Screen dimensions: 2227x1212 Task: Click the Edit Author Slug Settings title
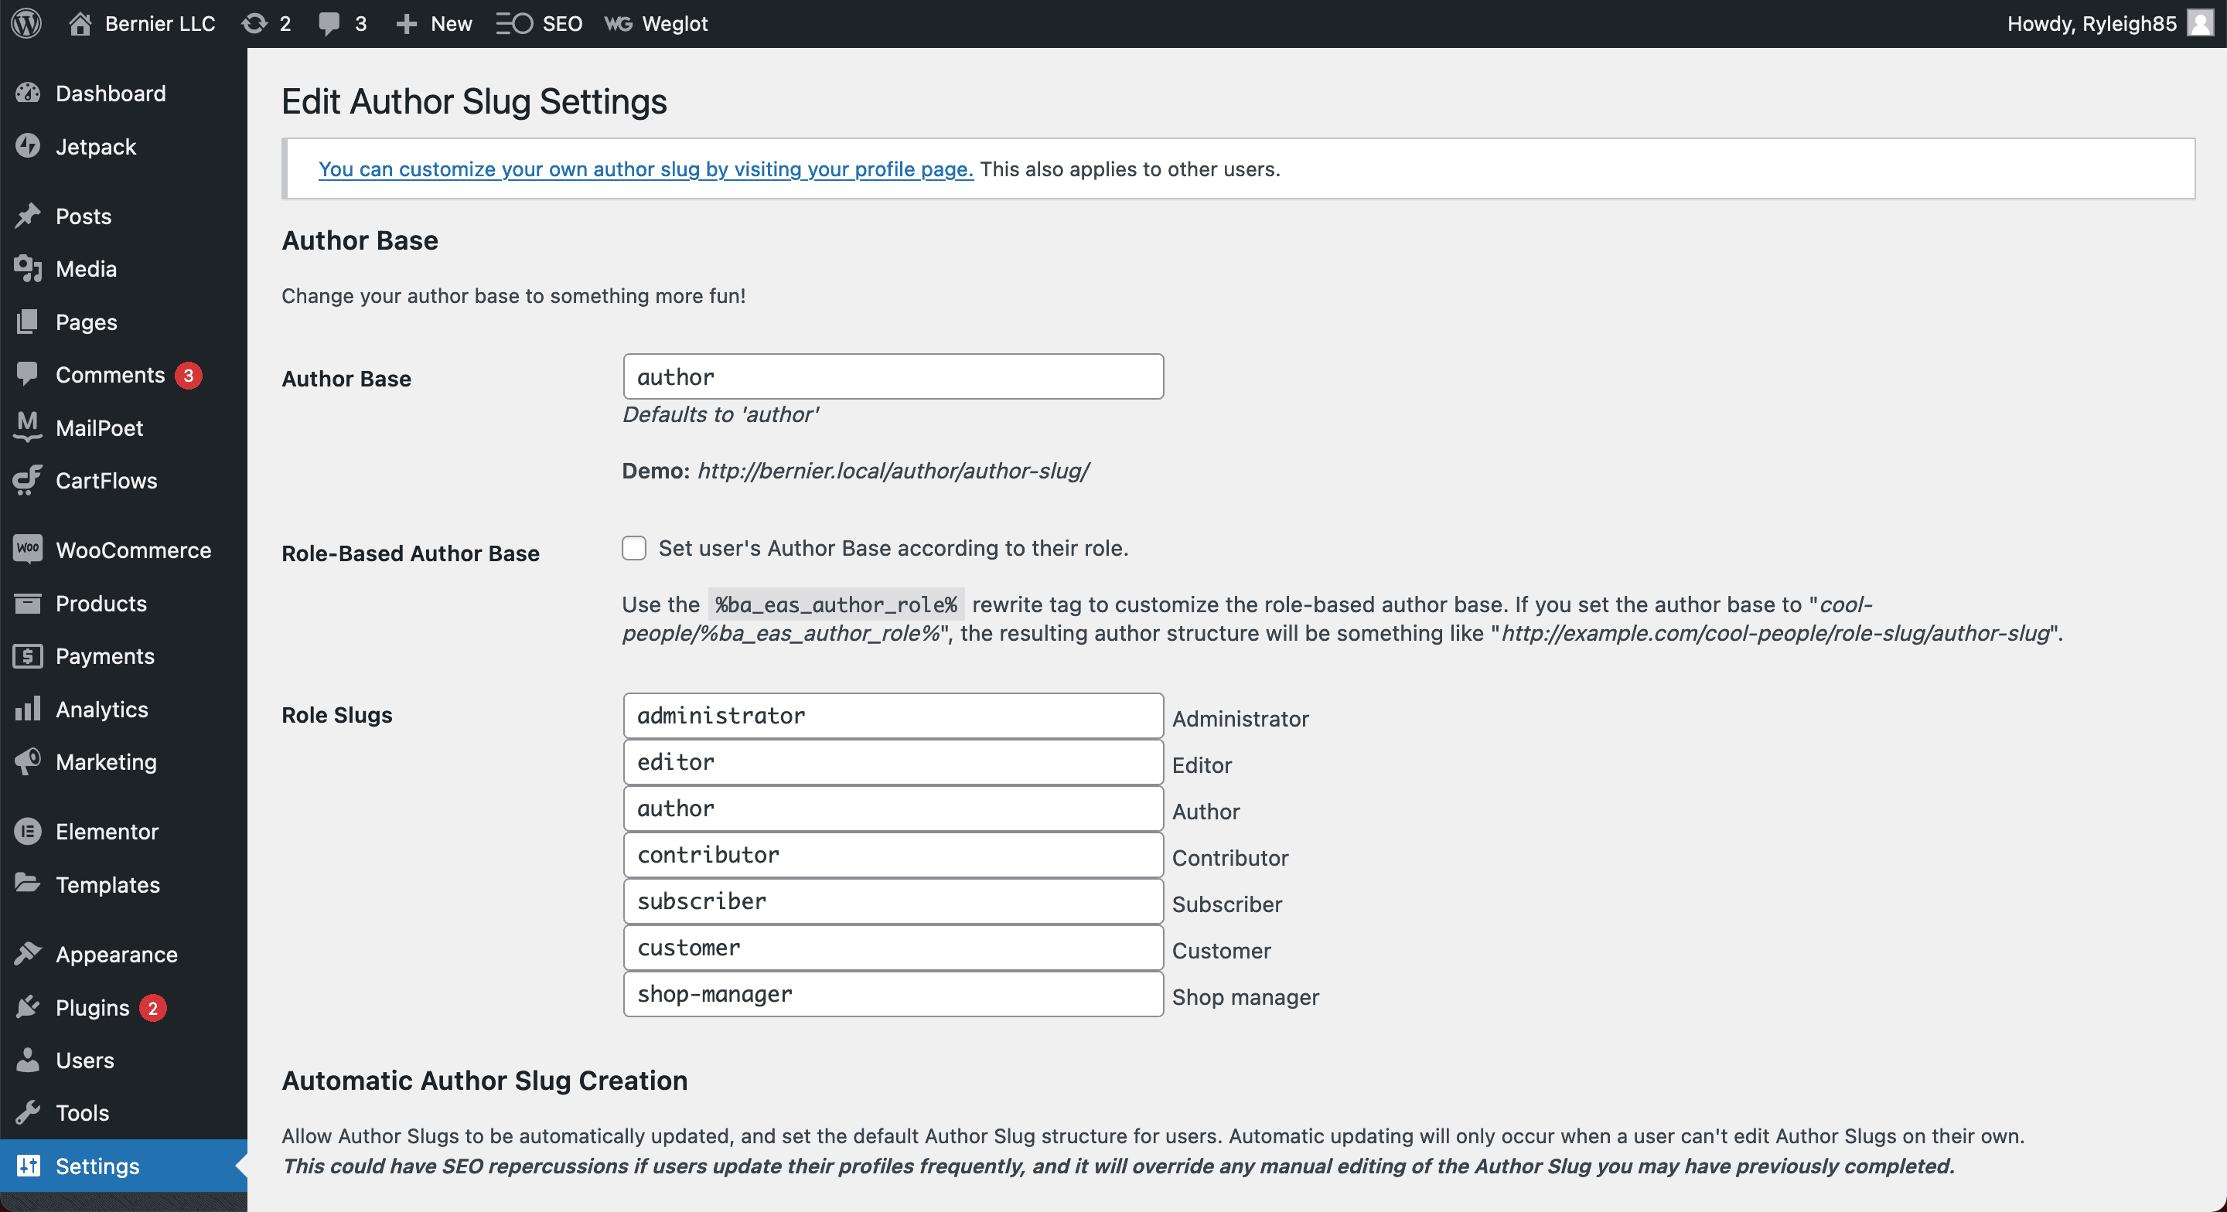(x=474, y=101)
